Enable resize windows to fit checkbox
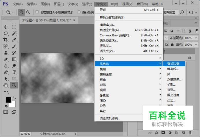 coord(37,12)
